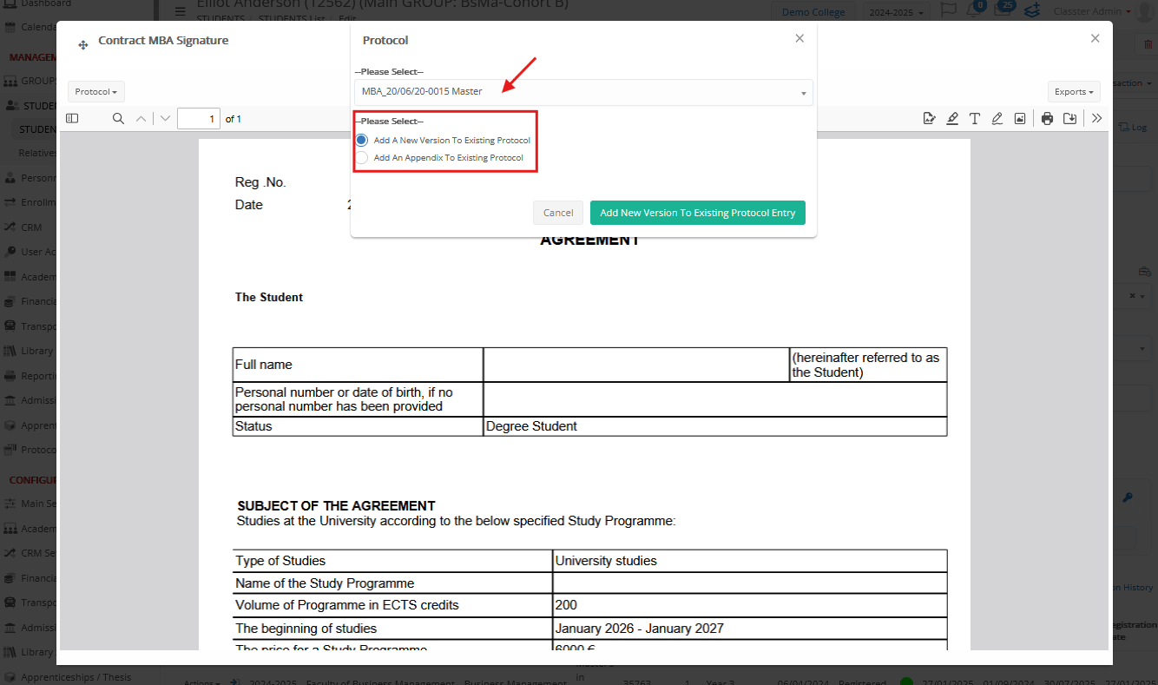Image resolution: width=1158 pixels, height=685 pixels.
Task: Open the MBA_20/06/20-0015 Master dropdown
Action: pyautogui.click(x=582, y=92)
